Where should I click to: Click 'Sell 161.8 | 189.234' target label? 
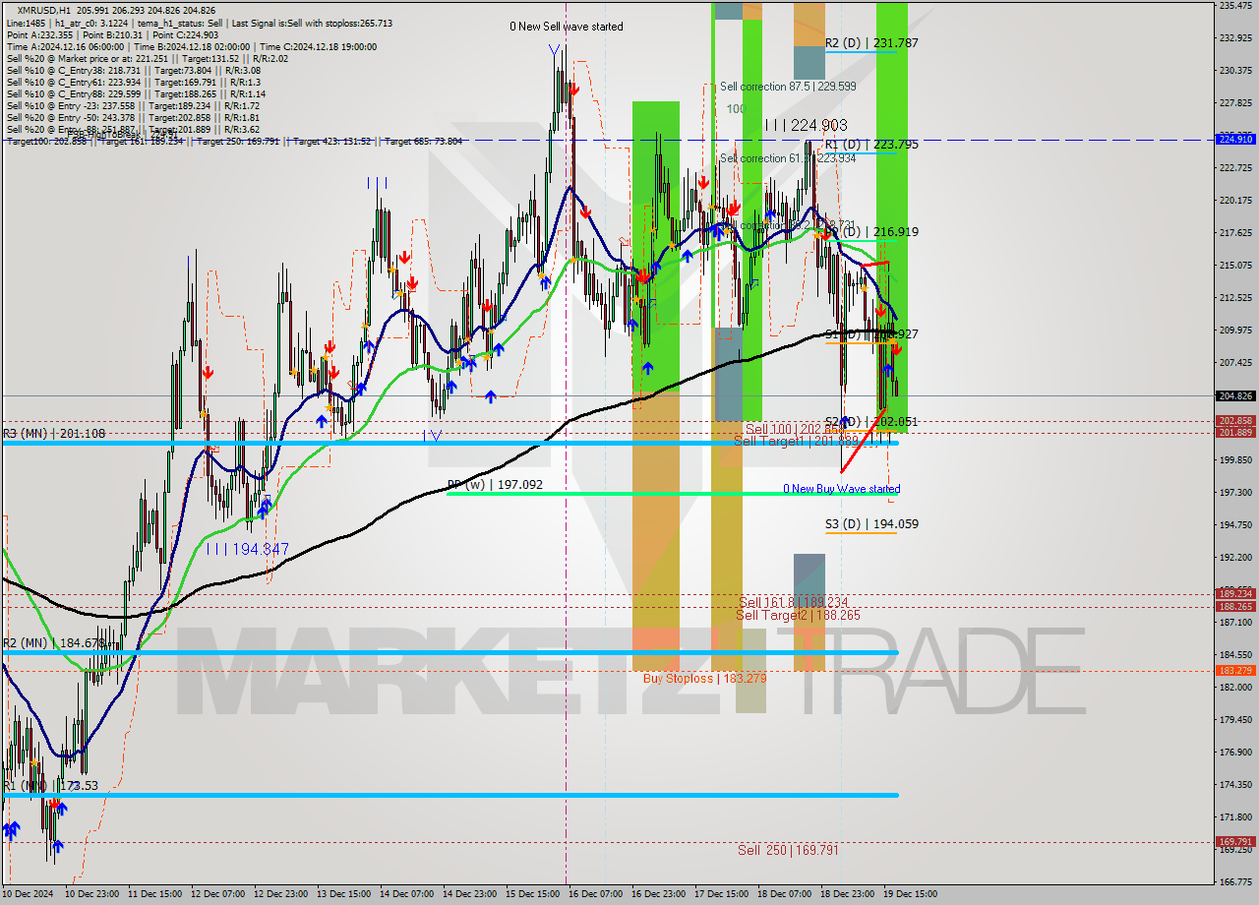coord(793,602)
